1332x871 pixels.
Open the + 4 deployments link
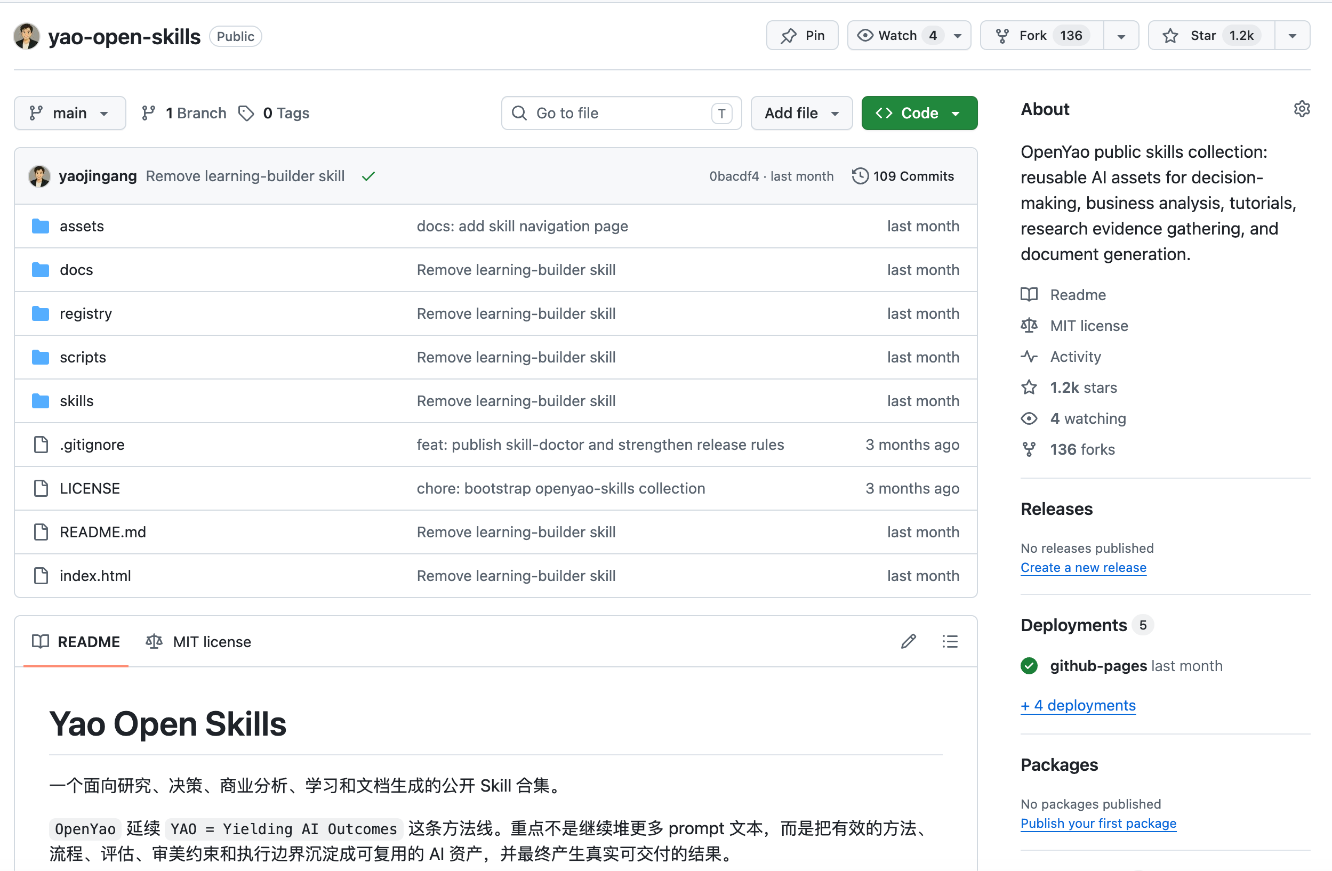coord(1078,705)
